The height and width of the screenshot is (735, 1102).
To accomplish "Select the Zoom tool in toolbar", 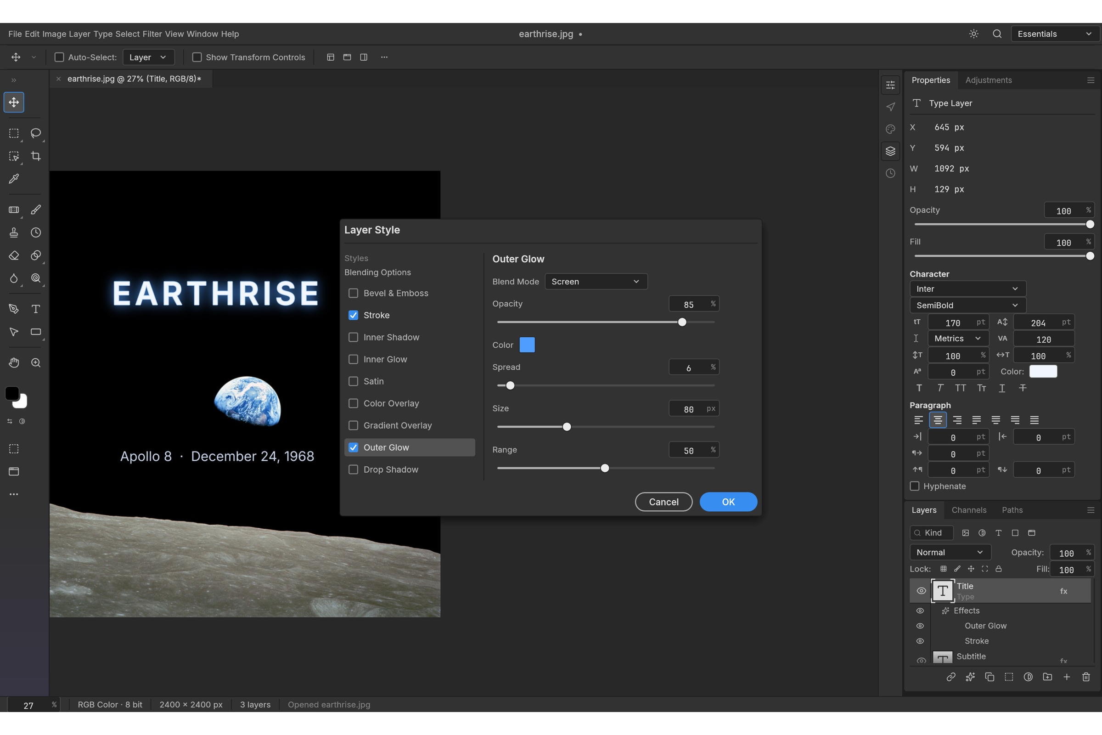I will coord(36,363).
